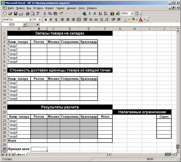Switch to the Лист1 sheet tab

[x=21, y=154]
